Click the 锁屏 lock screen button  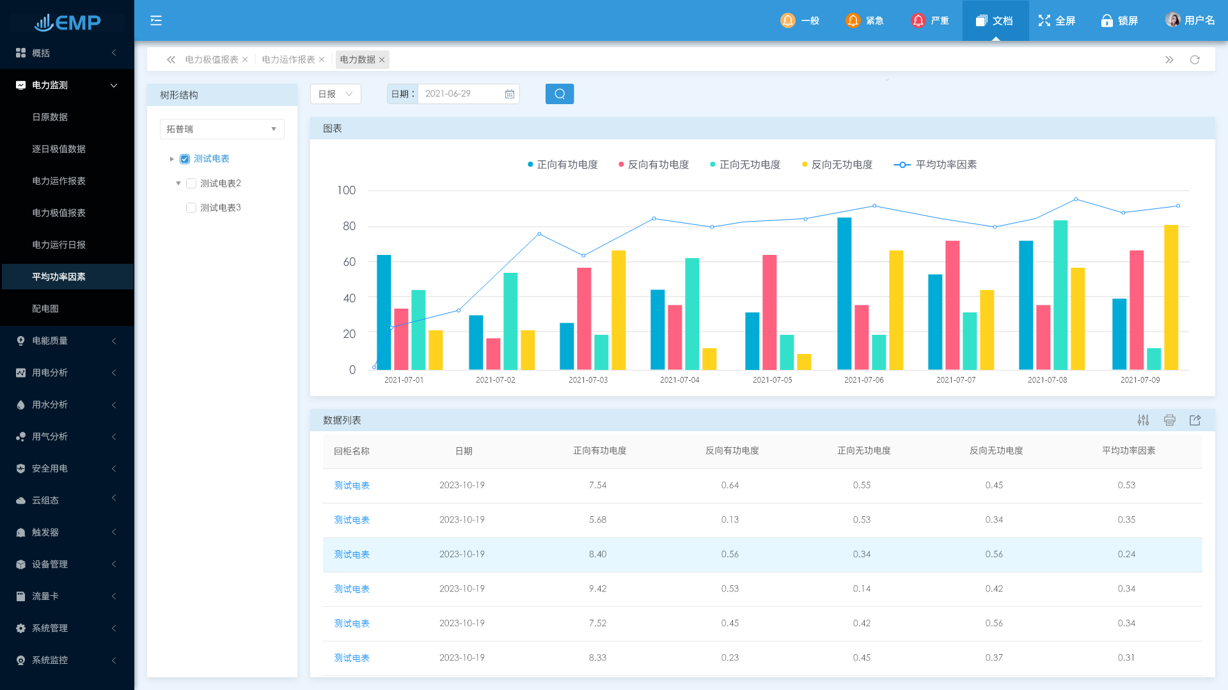click(1119, 20)
